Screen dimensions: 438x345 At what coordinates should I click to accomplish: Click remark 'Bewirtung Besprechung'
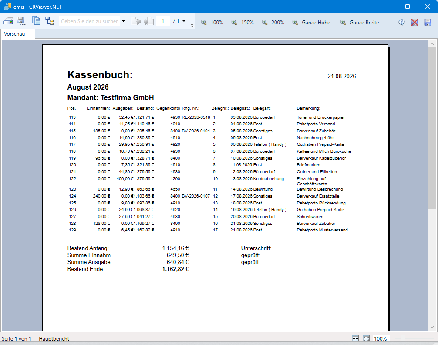pyautogui.click(x=320, y=189)
